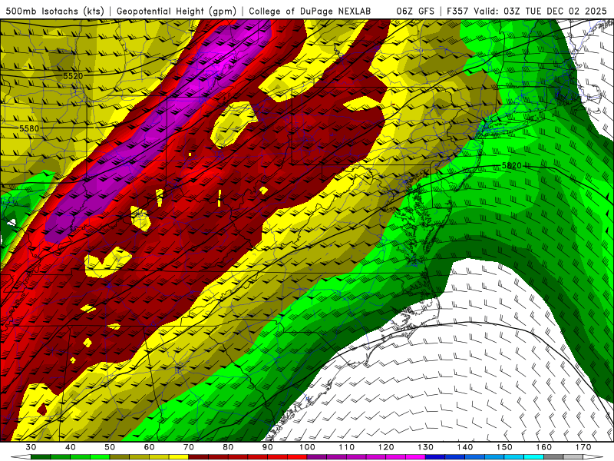The height and width of the screenshot is (461, 614).
Task: Click the 160 label on the color scale
Action: click(544, 447)
